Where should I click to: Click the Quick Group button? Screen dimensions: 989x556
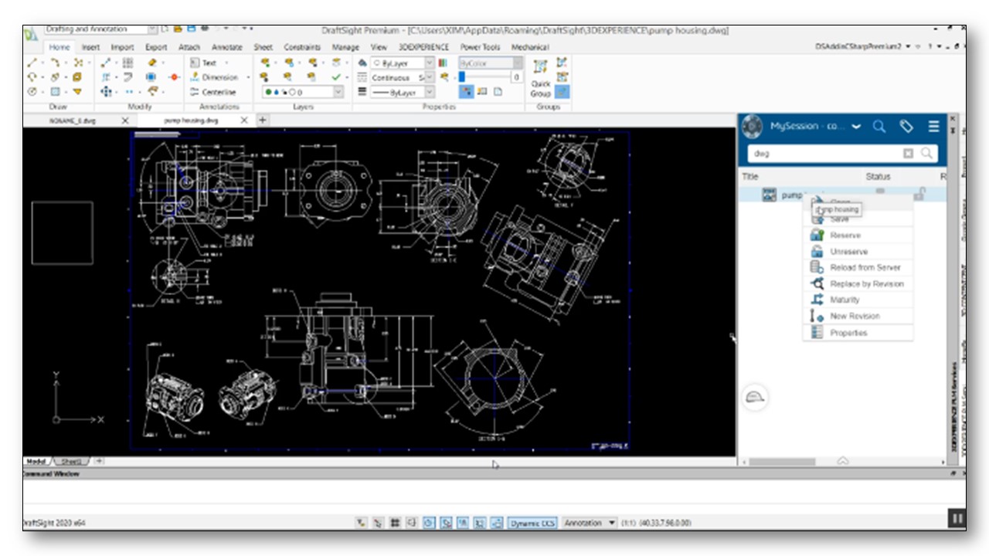coord(541,77)
